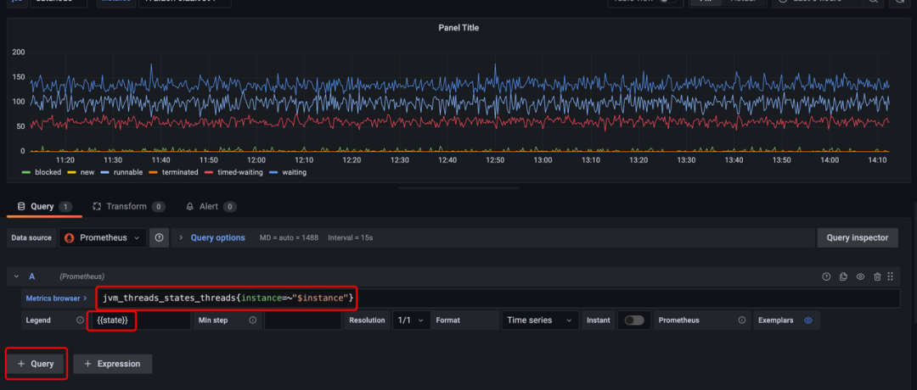
Task: Open the Legend info icon
Action: (x=80, y=320)
